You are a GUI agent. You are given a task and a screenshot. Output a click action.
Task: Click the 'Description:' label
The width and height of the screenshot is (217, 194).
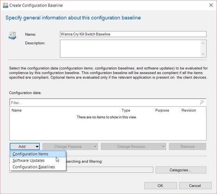tap(35, 43)
